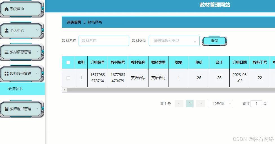Click the grid icon beside 教师领书管理
The image size is (275, 144).
coord(6,74)
